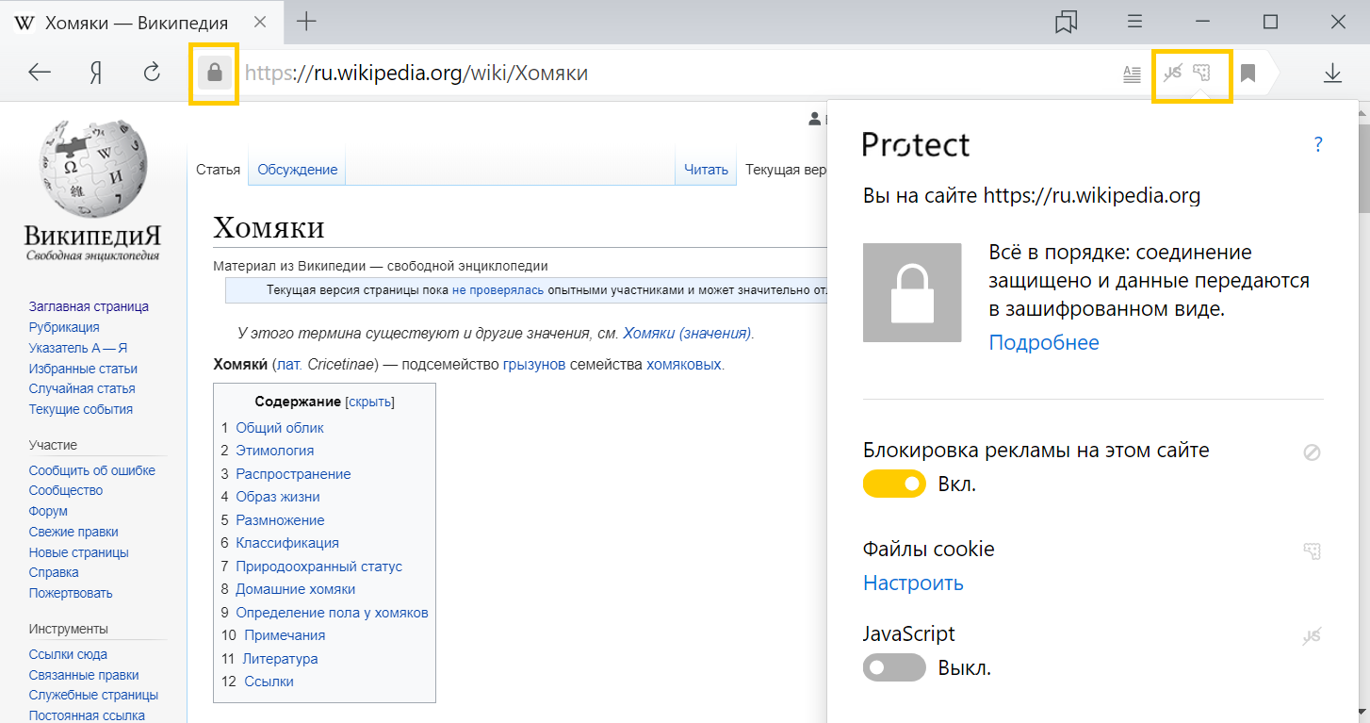
Task: Open Ссылки сюда tool link
Action: 68,654
